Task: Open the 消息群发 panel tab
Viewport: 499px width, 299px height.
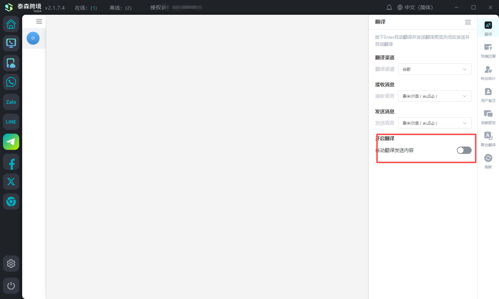Action: 488,117
